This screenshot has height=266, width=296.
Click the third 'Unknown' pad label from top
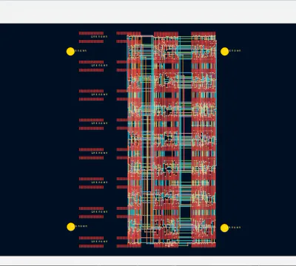coord(99,95)
